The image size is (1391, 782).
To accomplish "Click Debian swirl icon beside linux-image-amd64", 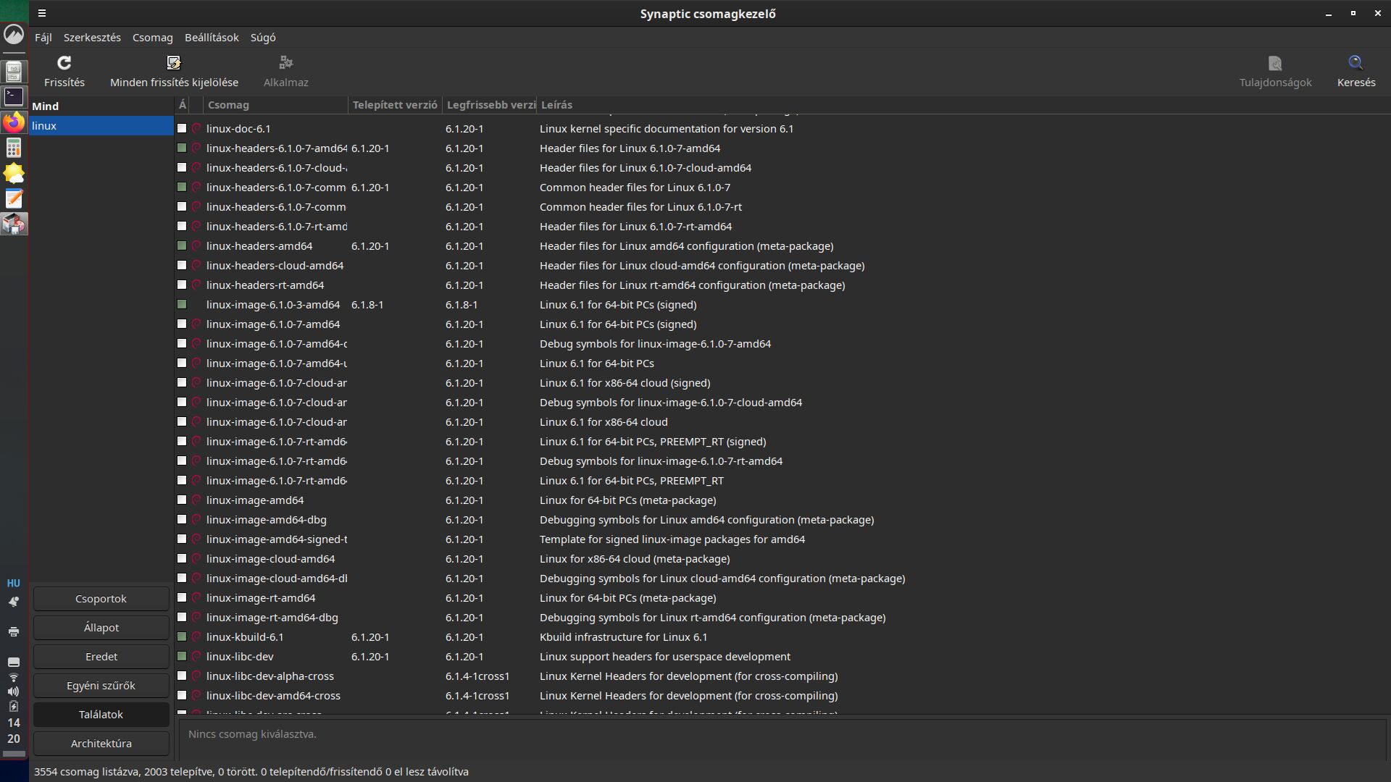I will click(196, 500).
